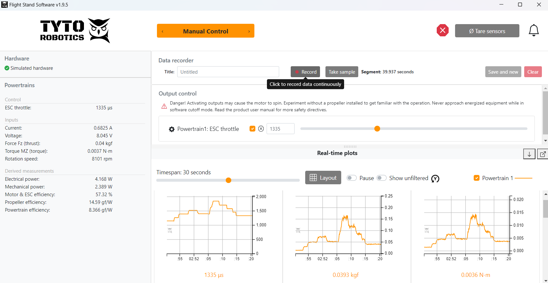548x283 pixels.
Task: Click Segment 39.937 seconds text
Action: (x=387, y=72)
